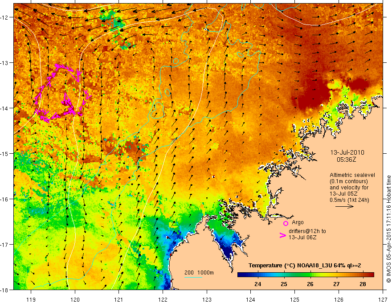Click the latitude axis label -18
Screen dimensions: 392x303
click(x=4, y=290)
